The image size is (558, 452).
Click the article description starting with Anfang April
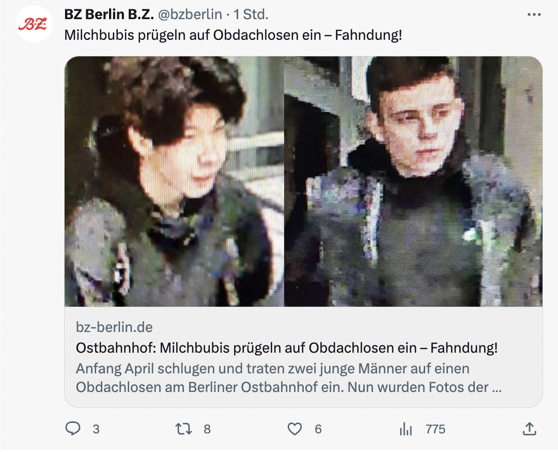(289, 378)
